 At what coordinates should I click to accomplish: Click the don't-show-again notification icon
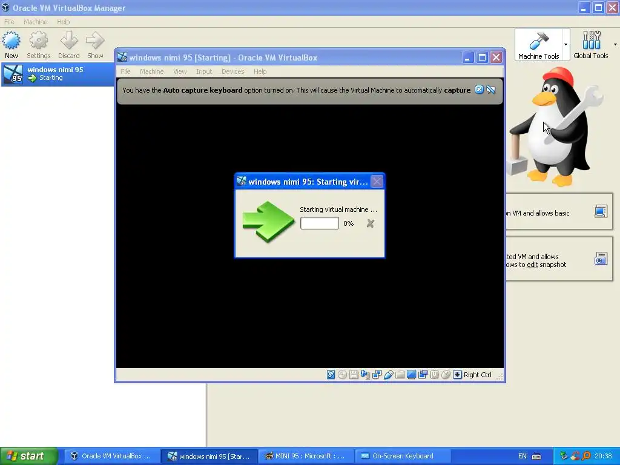pyautogui.click(x=491, y=90)
